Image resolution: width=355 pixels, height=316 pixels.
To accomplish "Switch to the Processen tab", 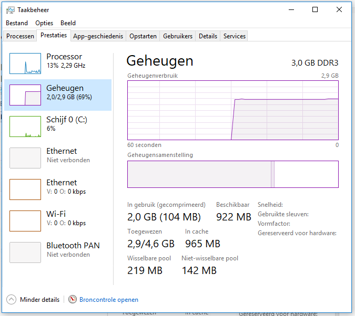I will click(20, 36).
